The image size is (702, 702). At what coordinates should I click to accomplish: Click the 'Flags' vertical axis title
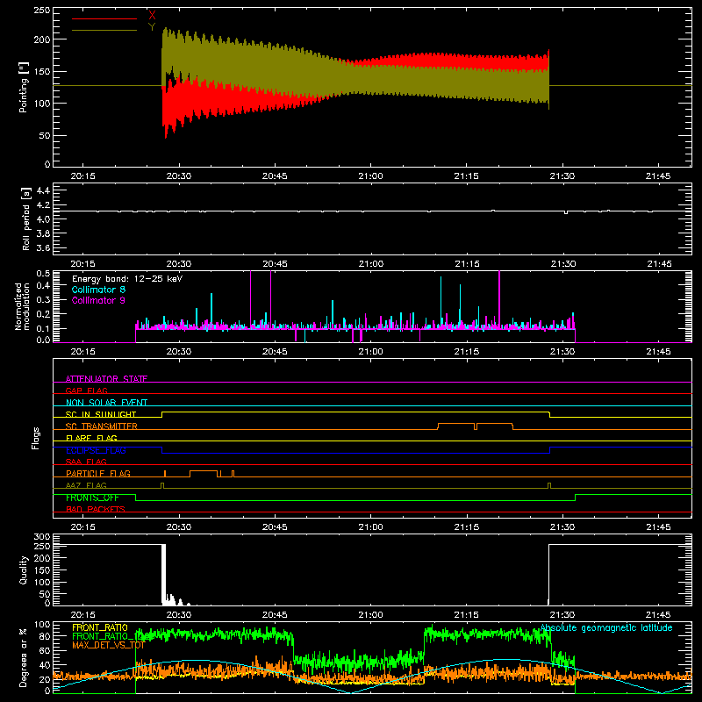tap(35, 438)
